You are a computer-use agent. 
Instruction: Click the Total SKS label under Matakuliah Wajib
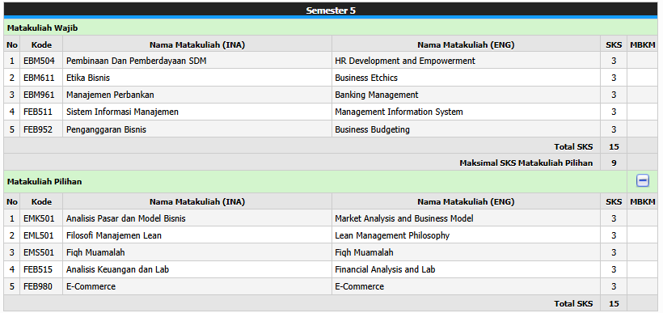coord(573,146)
